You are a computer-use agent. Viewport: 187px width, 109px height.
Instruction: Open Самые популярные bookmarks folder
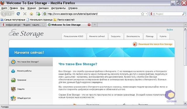click(x=13, y=20)
